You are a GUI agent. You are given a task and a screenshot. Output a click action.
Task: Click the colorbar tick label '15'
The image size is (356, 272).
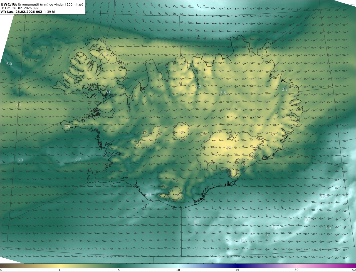(237, 270)
